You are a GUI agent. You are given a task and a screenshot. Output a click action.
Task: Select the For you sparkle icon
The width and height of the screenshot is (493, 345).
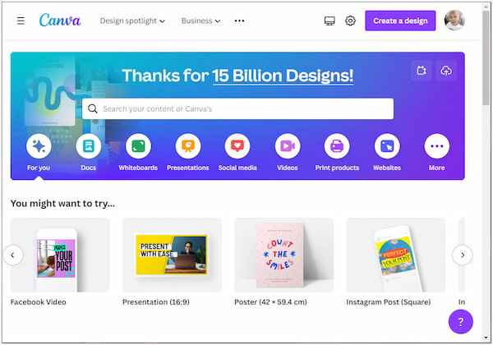pos(39,146)
